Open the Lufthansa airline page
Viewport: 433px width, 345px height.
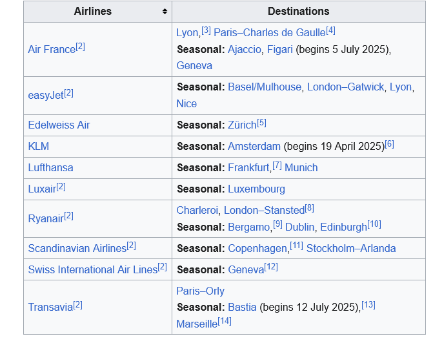(50, 168)
